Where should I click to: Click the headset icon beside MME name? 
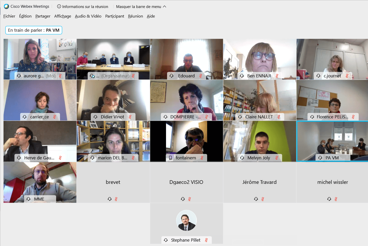[28, 199]
